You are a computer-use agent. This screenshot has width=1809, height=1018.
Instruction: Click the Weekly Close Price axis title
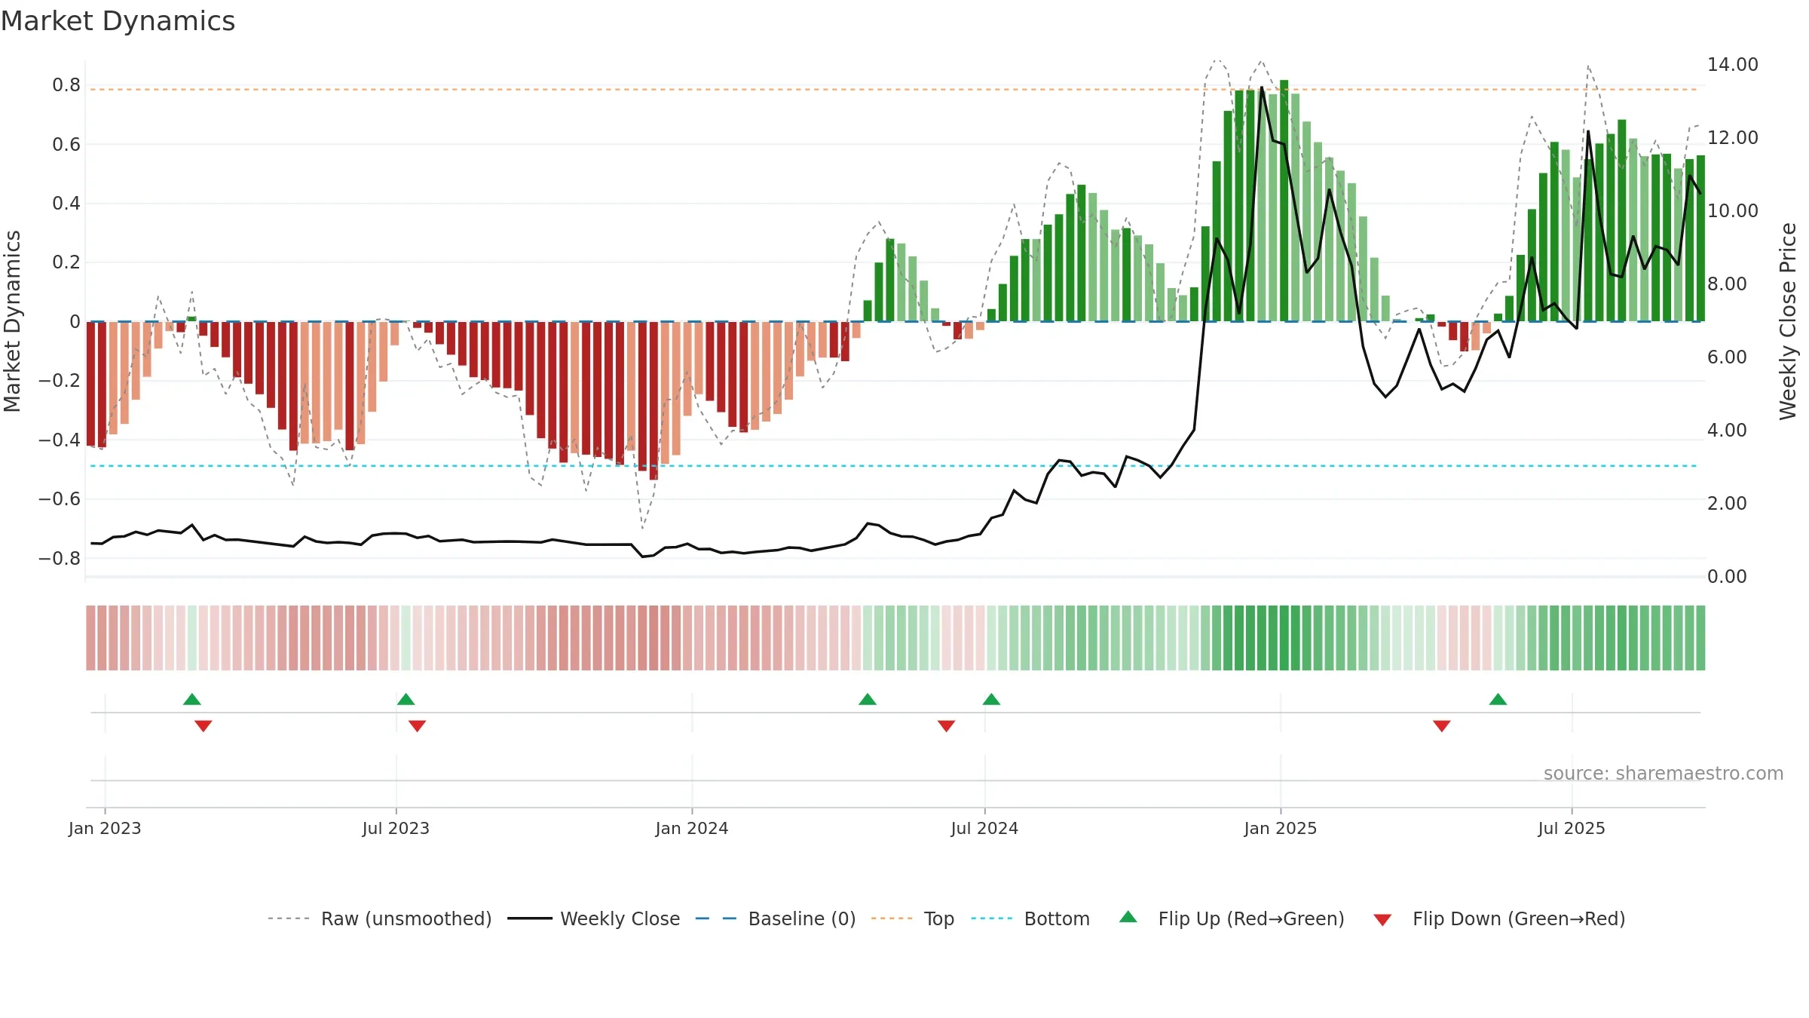pyautogui.click(x=1788, y=321)
